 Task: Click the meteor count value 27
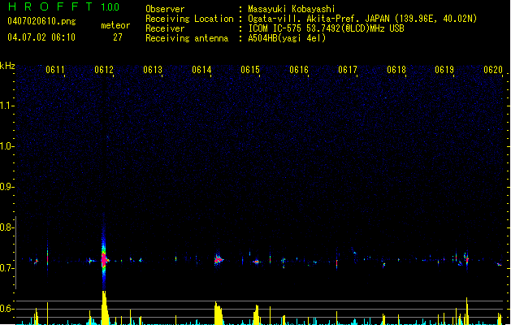pyautogui.click(x=118, y=37)
